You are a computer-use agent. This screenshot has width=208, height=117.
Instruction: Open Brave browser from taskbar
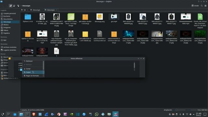34,114
